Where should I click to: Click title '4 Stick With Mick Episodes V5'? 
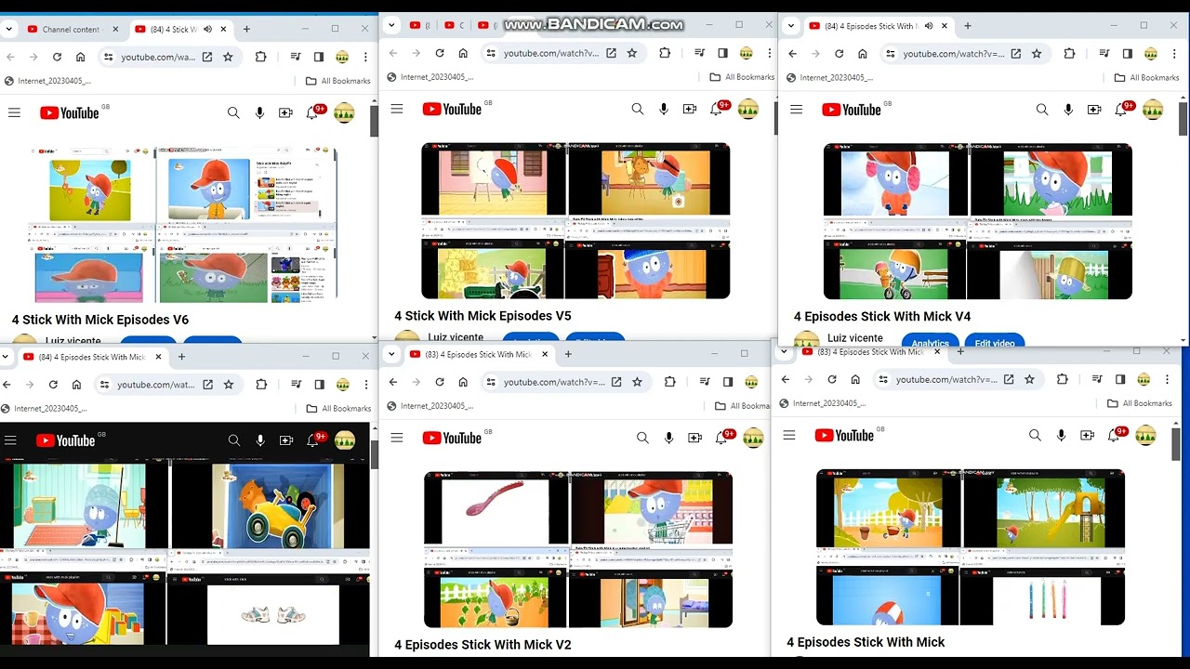tap(483, 316)
